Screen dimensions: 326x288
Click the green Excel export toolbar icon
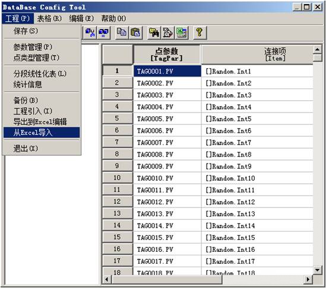click(181, 33)
